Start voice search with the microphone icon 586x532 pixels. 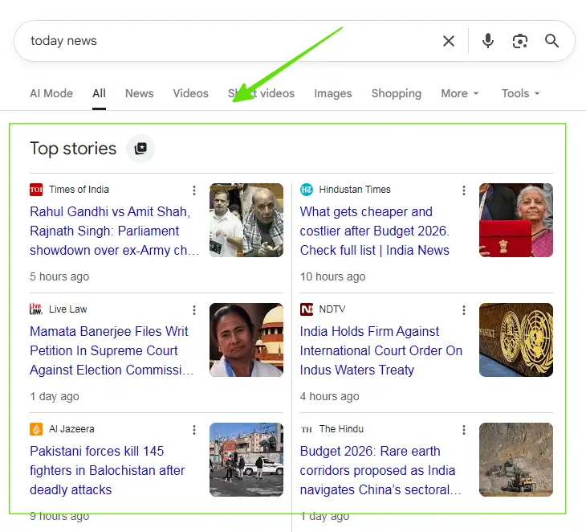[488, 41]
